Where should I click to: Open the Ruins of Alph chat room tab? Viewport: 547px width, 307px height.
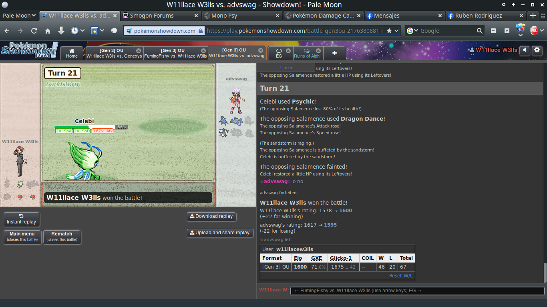tap(307, 53)
